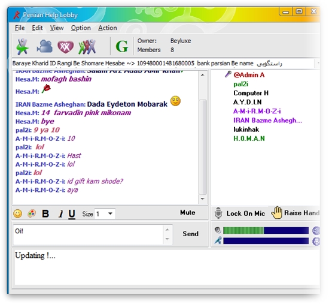The width and height of the screenshot is (329, 304).
Task: Click the chat scrollbar down arrow
Action: click(x=202, y=199)
